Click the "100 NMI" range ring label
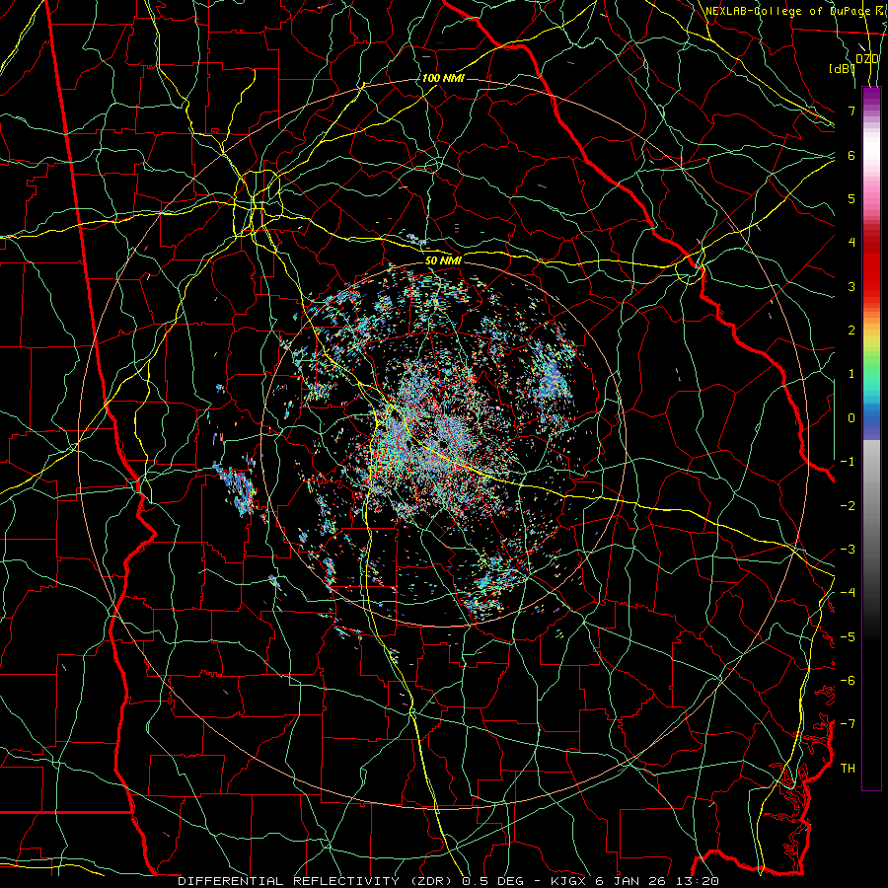This screenshot has height=888, width=888. click(x=443, y=78)
